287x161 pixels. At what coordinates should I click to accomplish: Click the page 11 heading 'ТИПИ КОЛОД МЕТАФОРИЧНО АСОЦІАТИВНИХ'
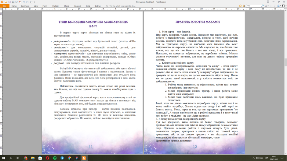click(x=93, y=22)
